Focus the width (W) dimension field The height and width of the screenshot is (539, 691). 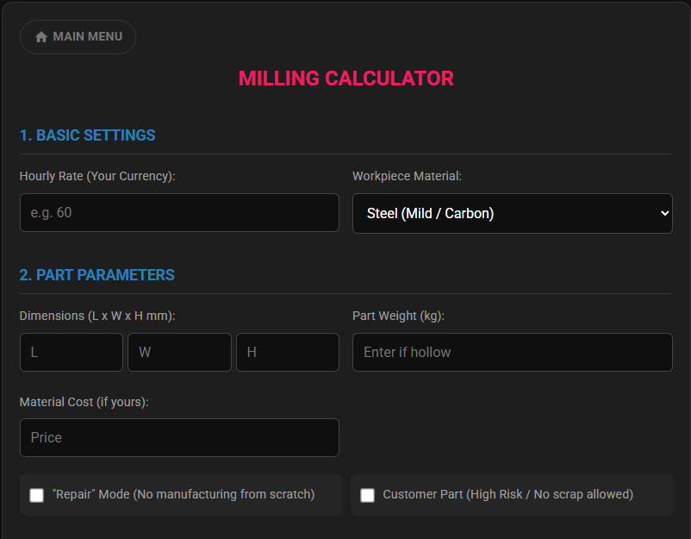179,352
